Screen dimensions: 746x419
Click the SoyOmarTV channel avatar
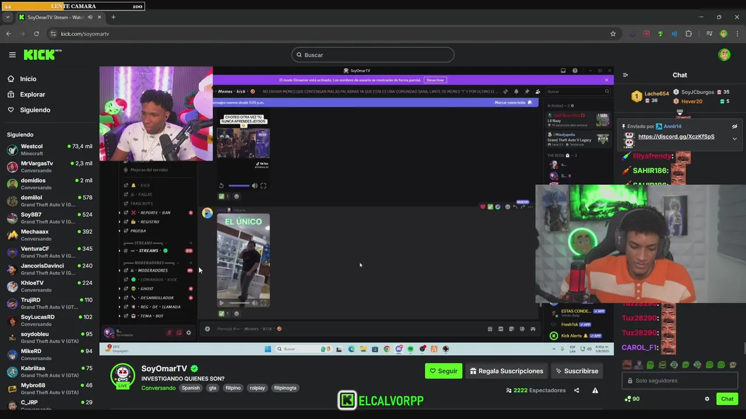pos(123,377)
